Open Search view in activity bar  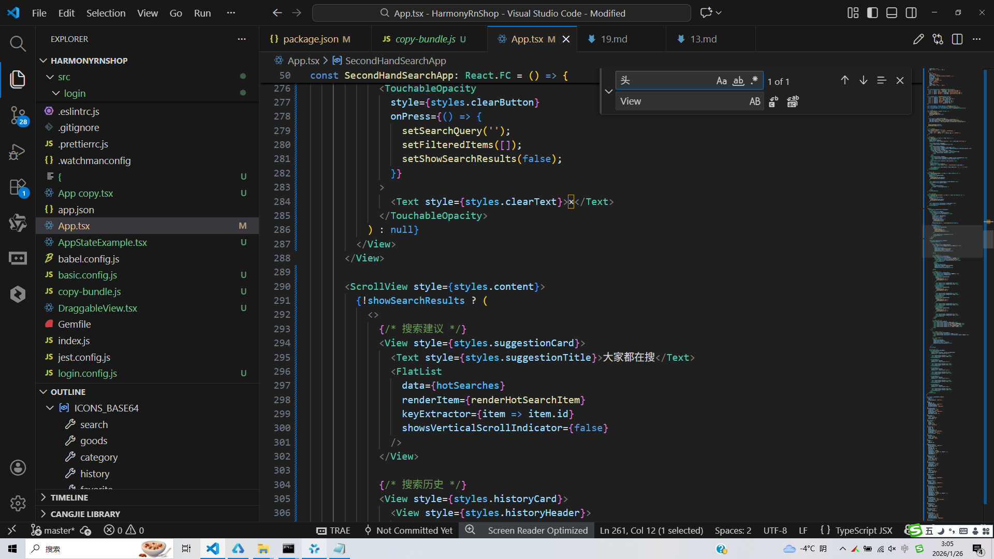18,43
